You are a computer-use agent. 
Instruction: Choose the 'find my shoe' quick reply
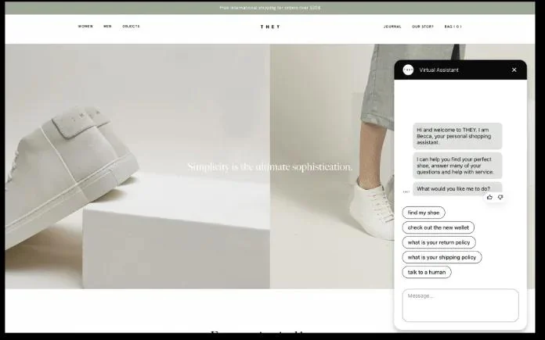click(424, 213)
